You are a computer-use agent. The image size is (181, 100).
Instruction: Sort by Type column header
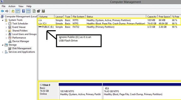[x=68, y=17]
